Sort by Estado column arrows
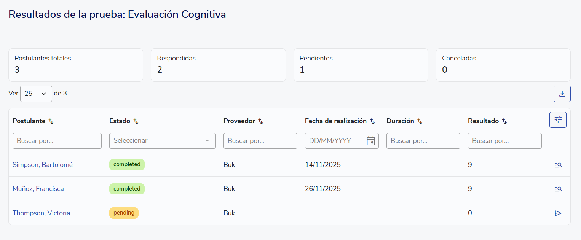Screen dimensions: 581x240 136,121
